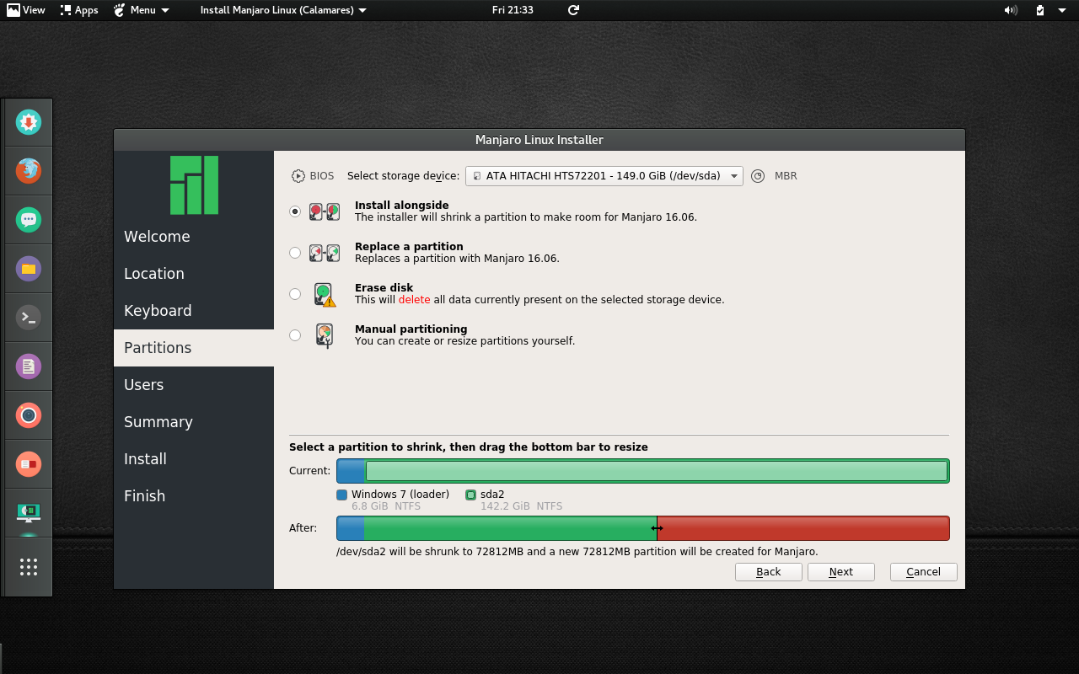Open the red toggle-style dock icon

coord(29,464)
